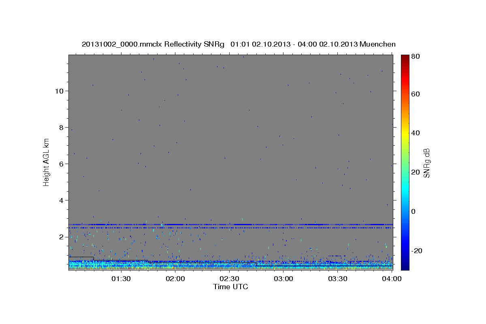Select the 'Time UTC' axis label
The width and height of the screenshot is (486, 324).
(x=230, y=287)
